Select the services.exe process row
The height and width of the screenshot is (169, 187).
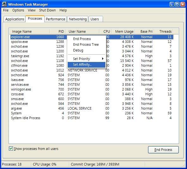coord(92,84)
